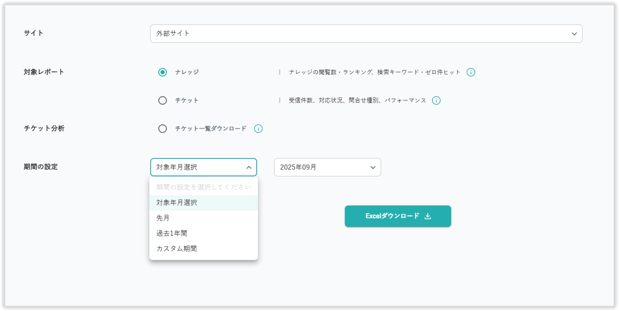Choose 先月 from the period list
The width and height of the screenshot is (619, 311).
coord(163,218)
